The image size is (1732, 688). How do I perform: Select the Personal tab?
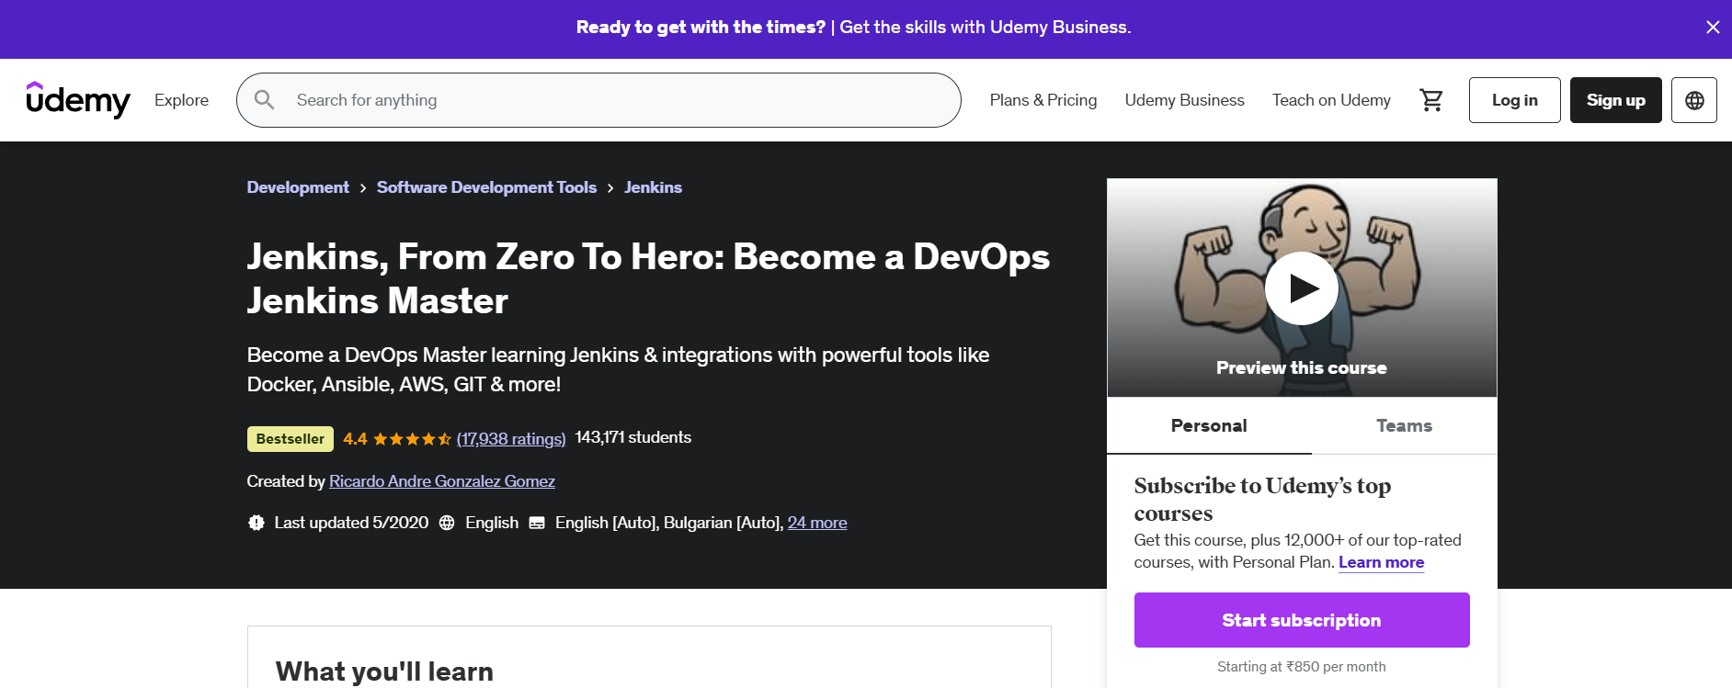coord(1208,426)
